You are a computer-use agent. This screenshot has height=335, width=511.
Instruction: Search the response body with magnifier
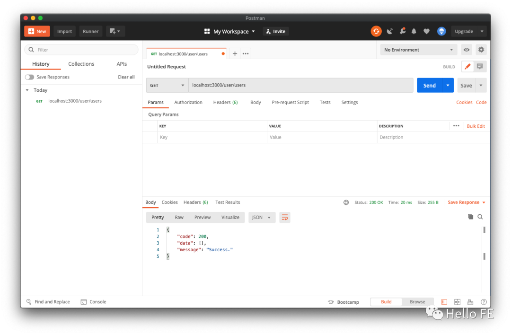[x=480, y=217]
